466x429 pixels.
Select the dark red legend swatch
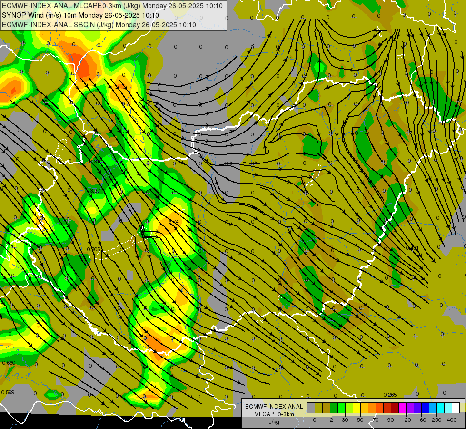point(395,408)
